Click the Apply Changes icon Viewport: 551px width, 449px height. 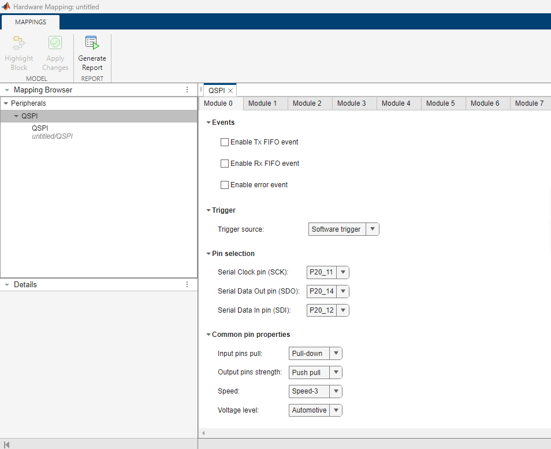click(x=55, y=43)
